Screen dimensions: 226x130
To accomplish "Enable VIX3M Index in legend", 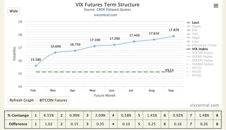I will 202,53.
